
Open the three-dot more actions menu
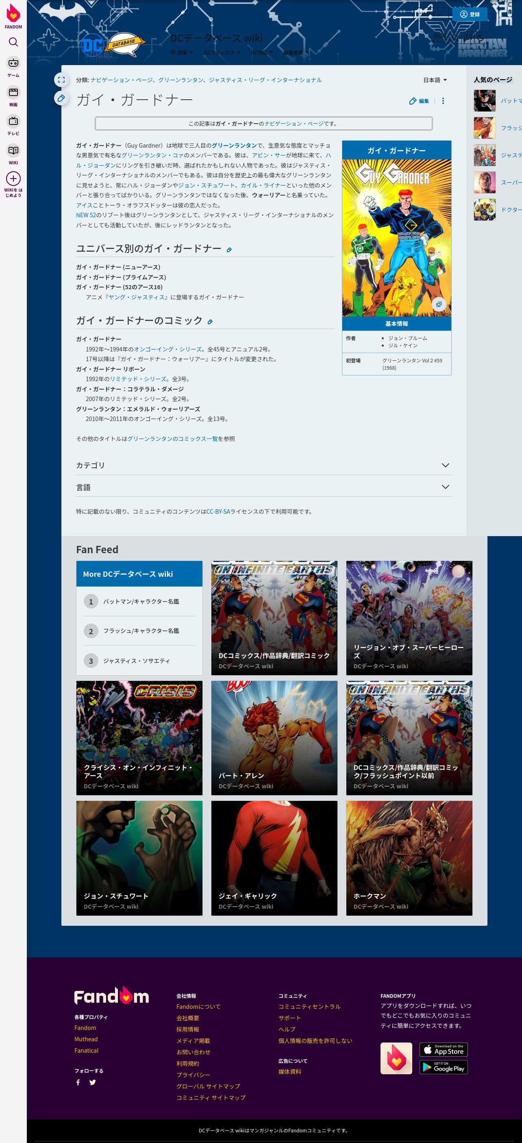[x=443, y=101]
